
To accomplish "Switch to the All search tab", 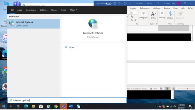I will tap(12, 10).
